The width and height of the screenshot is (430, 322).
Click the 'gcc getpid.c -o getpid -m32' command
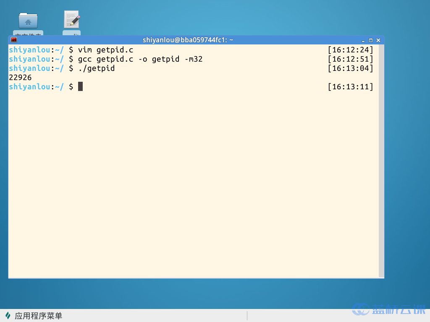point(140,59)
